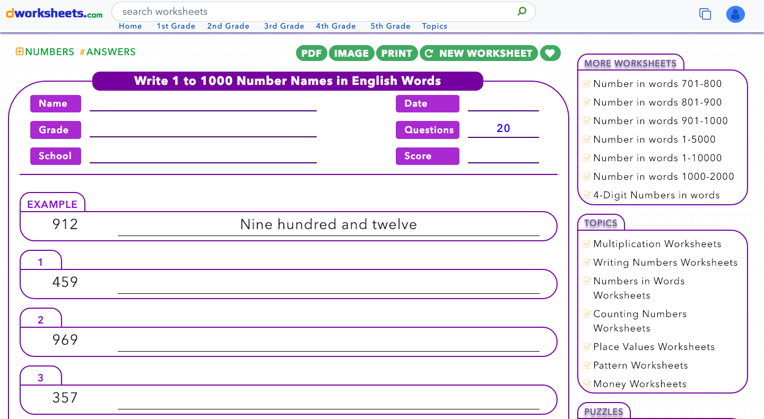This screenshot has height=419, width=764.
Task: Check the box for 4-Digit Numbers in words
Action: pyautogui.click(x=587, y=195)
